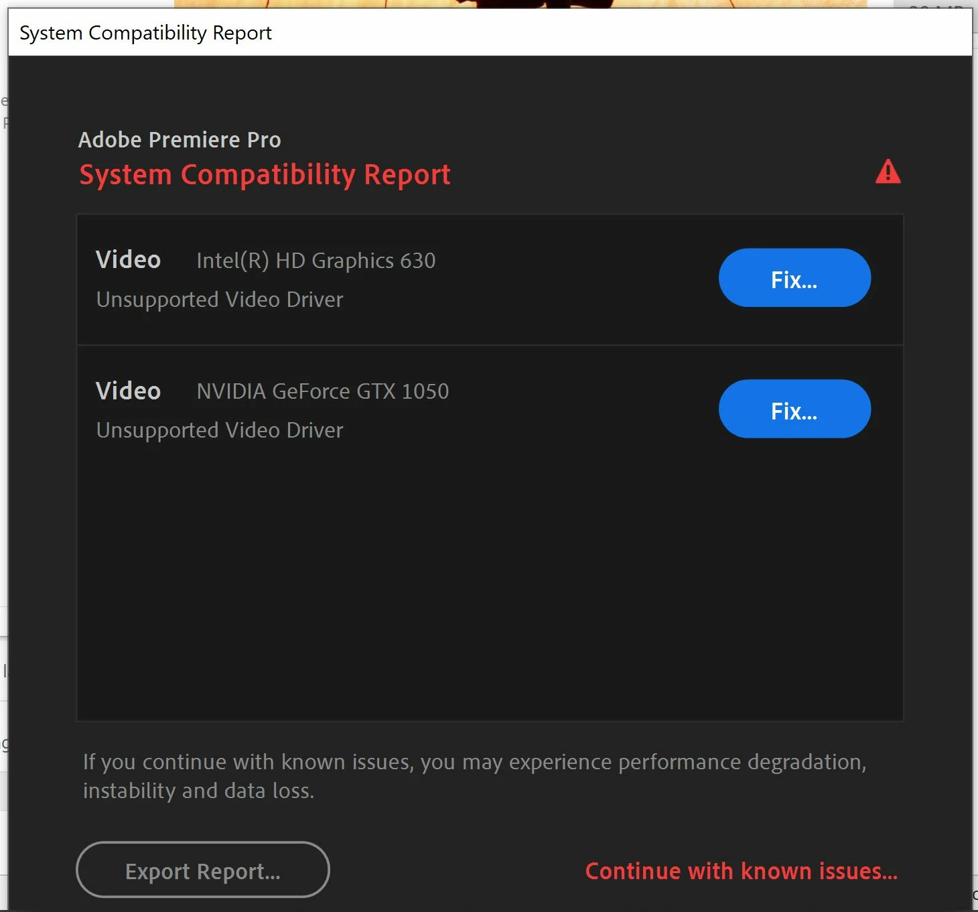Select the NVIDIA GeForce GTX 1050 text

(x=323, y=391)
